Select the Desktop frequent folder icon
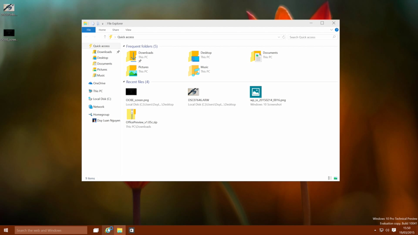Viewport: 418px width, 235px height. coord(194,56)
